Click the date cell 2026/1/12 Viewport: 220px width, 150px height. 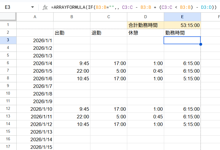click(35, 124)
